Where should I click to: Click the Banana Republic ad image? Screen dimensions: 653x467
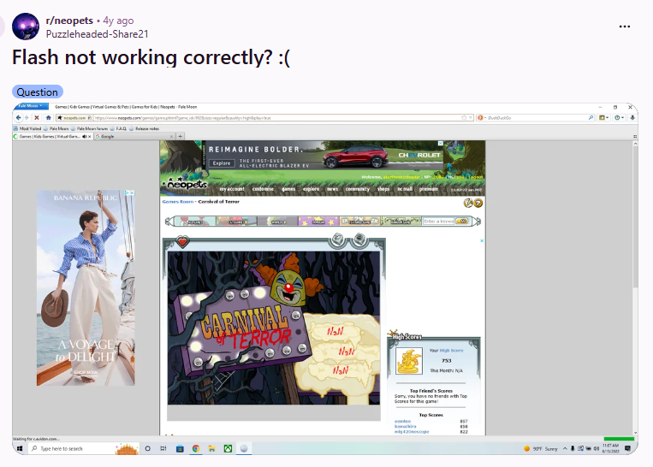click(x=86, y=288)
